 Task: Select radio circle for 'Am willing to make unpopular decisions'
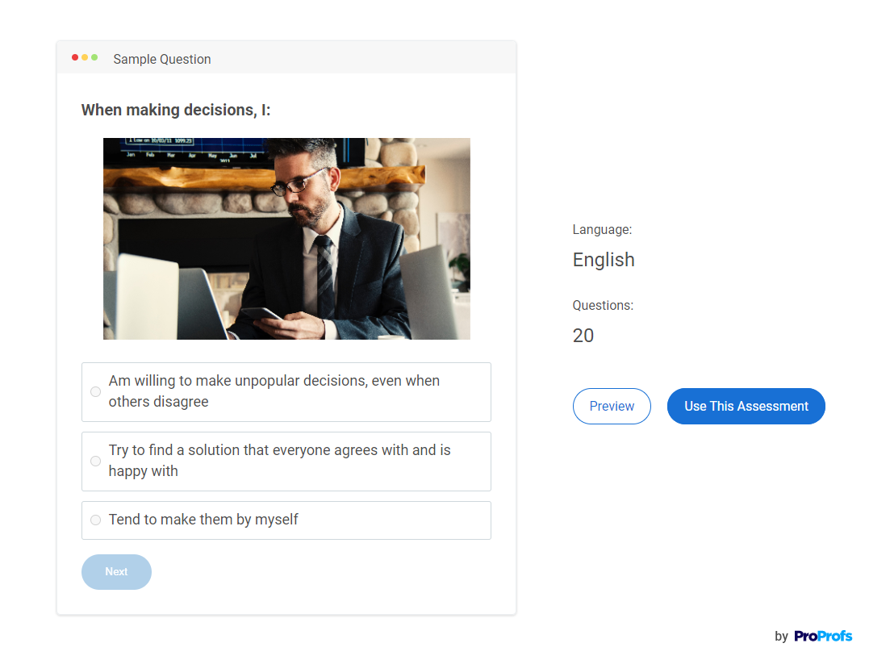95,391
